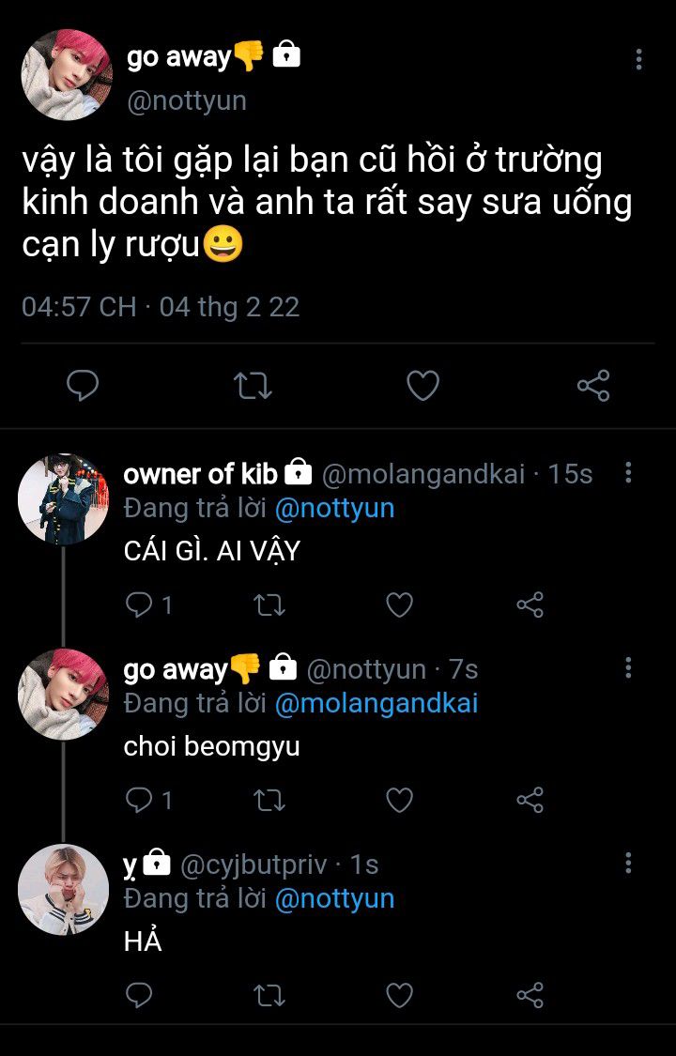
Task: Like the main tweet by go away
Action: point(422,385)
